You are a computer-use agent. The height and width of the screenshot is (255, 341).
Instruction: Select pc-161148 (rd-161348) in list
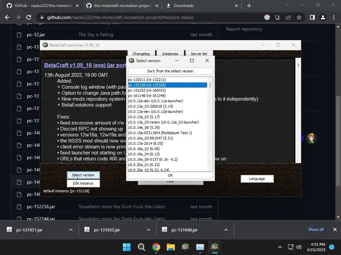point(168,96)
